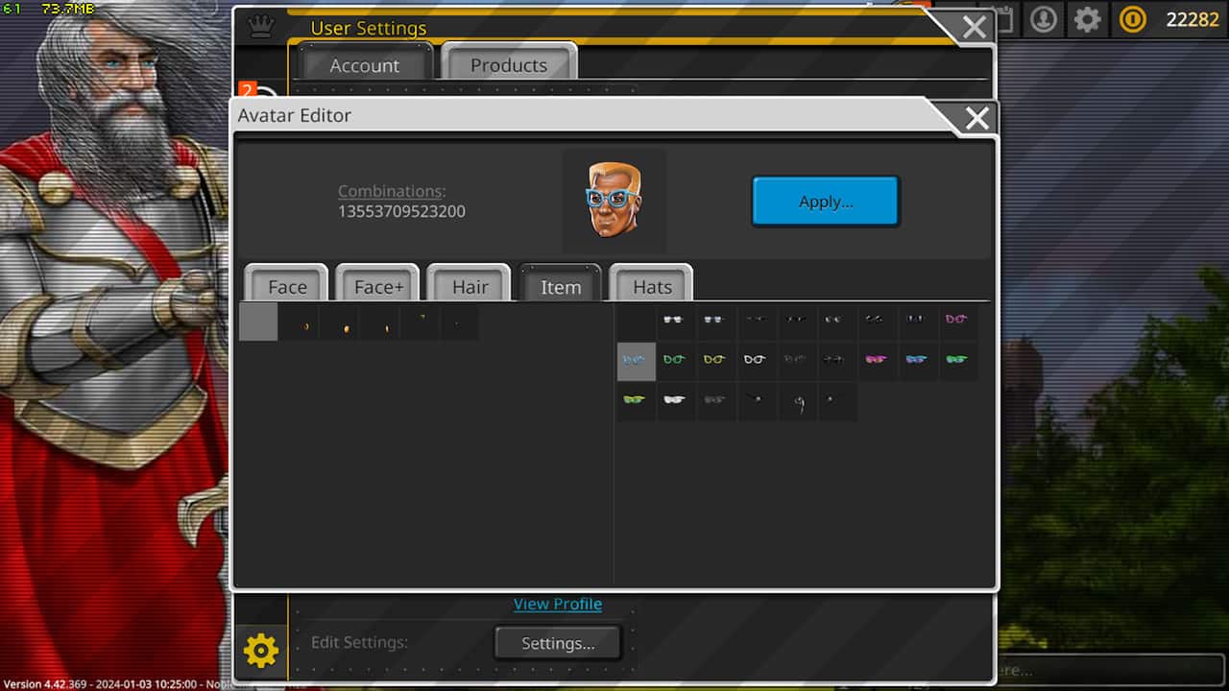The height and width of the screenshot is (691, 1229).
Task: Select the empty no-glasses slot
Action: tap(634, 321)
